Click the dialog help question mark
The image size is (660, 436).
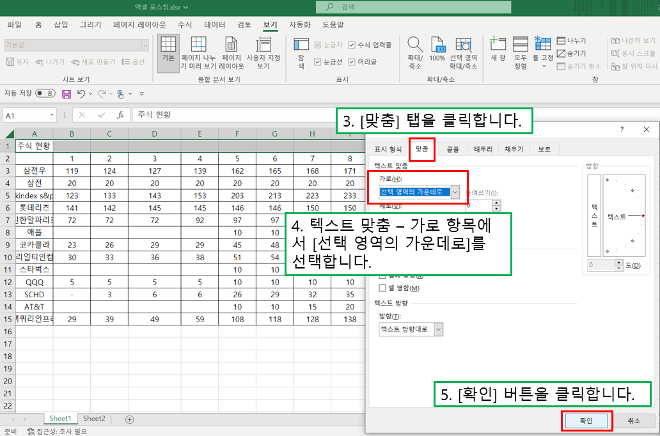[622, 129]
